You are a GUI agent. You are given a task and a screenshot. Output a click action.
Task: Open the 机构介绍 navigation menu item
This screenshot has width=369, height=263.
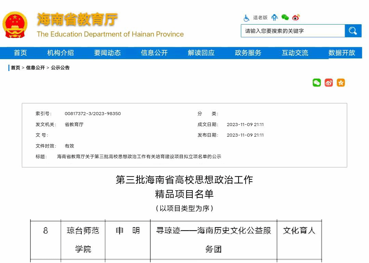(x=60, y=53)
